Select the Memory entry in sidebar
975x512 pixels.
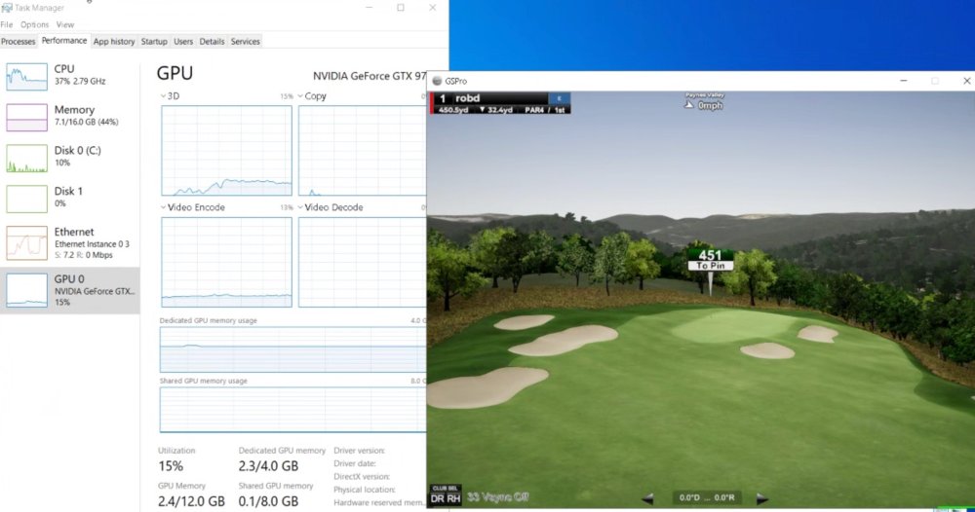69,117
